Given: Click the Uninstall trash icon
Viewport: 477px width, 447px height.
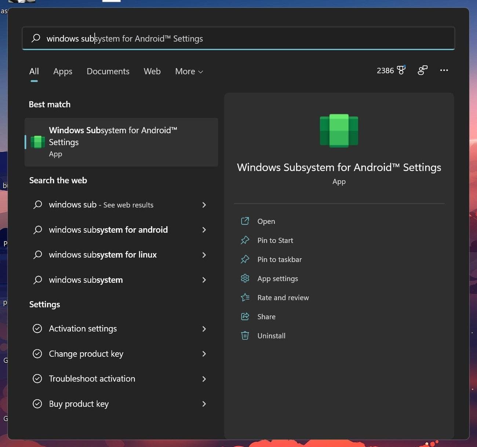Looking at the screenshot, I should [x=245, y=335].
